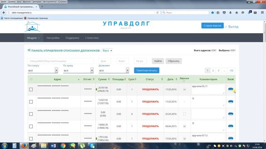Open Excel export for the 17012.66 row
Screen dimensions: 266x149
point(231,138)
